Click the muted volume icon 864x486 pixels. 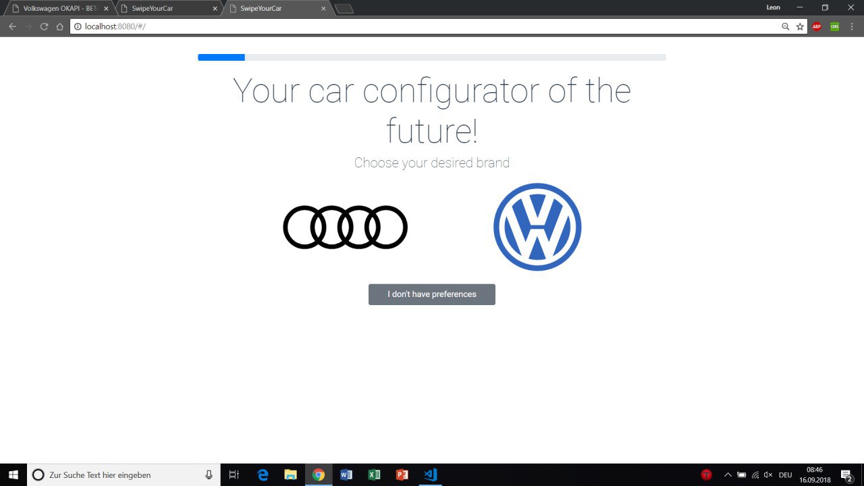(768, 475)
